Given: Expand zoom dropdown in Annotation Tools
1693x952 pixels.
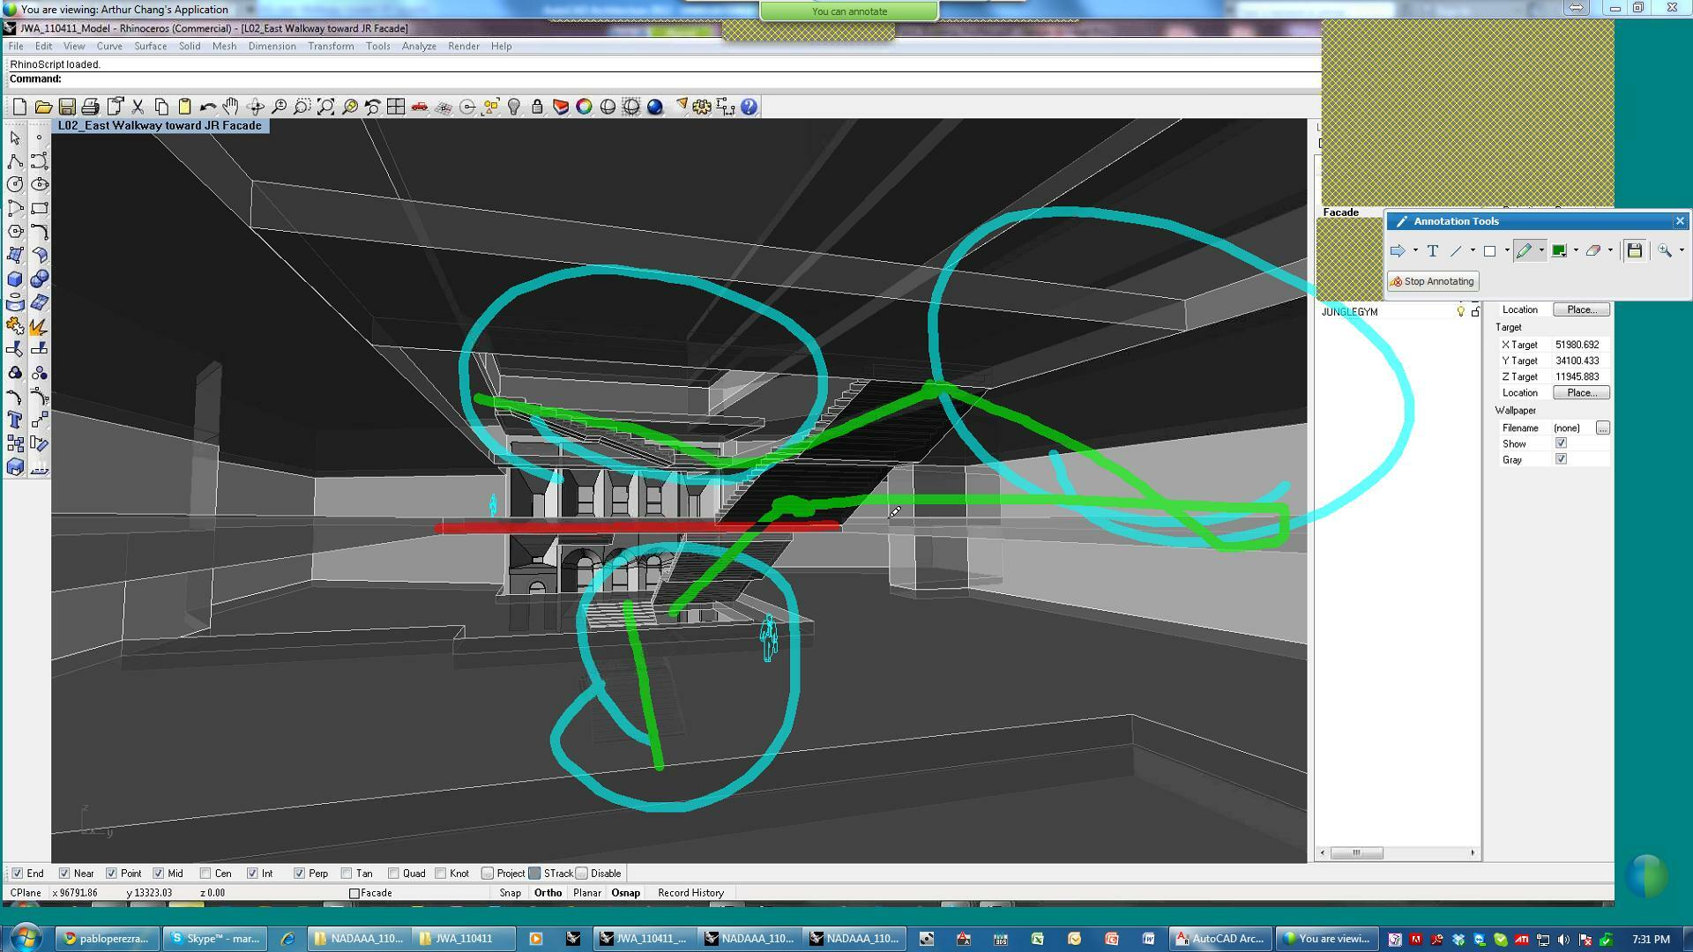Looking at the screenshot, I should tap(1682, 251).
